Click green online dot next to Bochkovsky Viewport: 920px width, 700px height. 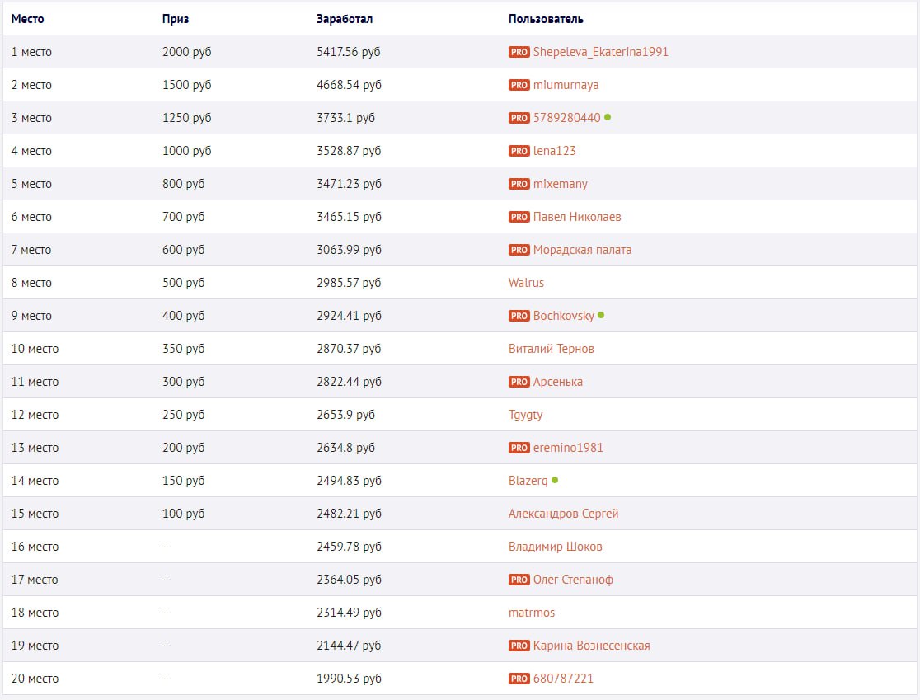[601, 315]
